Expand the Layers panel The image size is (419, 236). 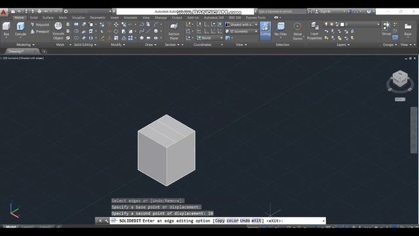pyautogui.click(x=343, y=45)
